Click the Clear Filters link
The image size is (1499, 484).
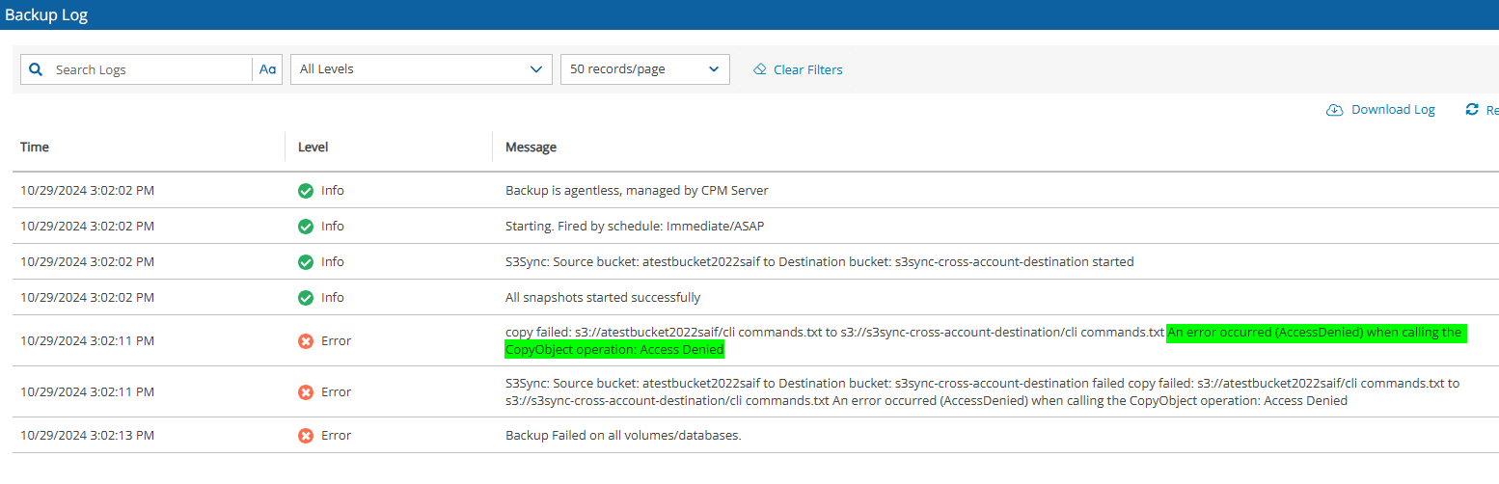coord(808,69)
